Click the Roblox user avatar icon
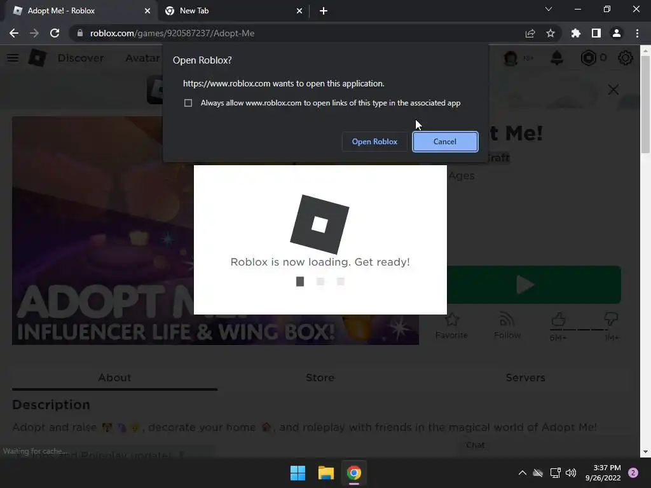651x488 pixels. pyautogui.click(x=511, y=58)
